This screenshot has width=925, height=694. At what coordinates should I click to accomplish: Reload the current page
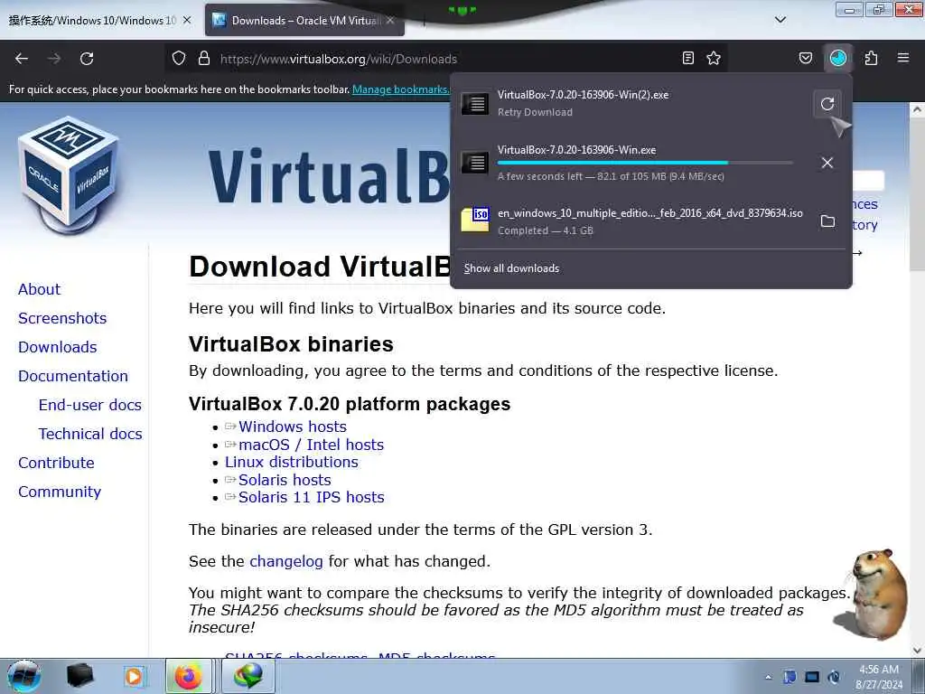[87, 59]
